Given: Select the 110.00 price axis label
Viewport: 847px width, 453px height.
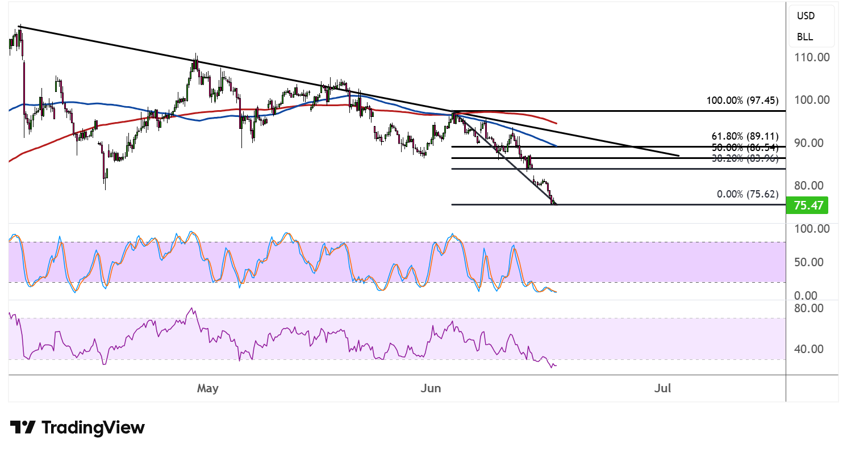Looking at the screenshot, I should click(811, 57).
